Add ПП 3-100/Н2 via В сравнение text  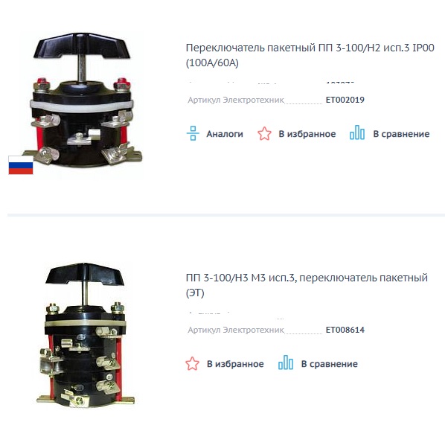[x=401, y=134]
